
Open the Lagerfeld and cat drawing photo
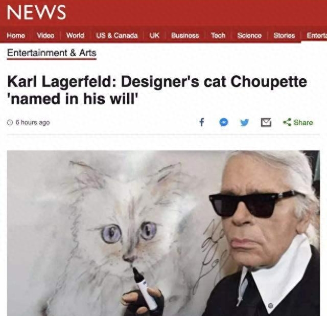pos(163,233)
